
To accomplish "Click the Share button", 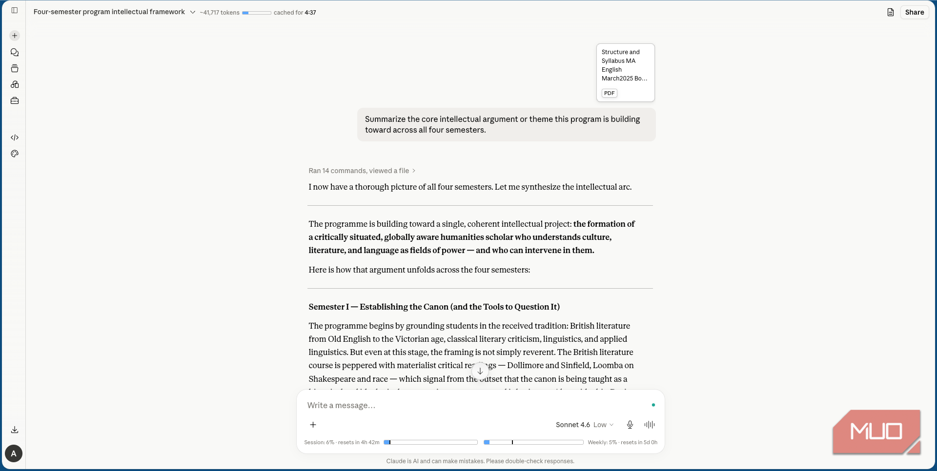I will click(x=915, y=12).
